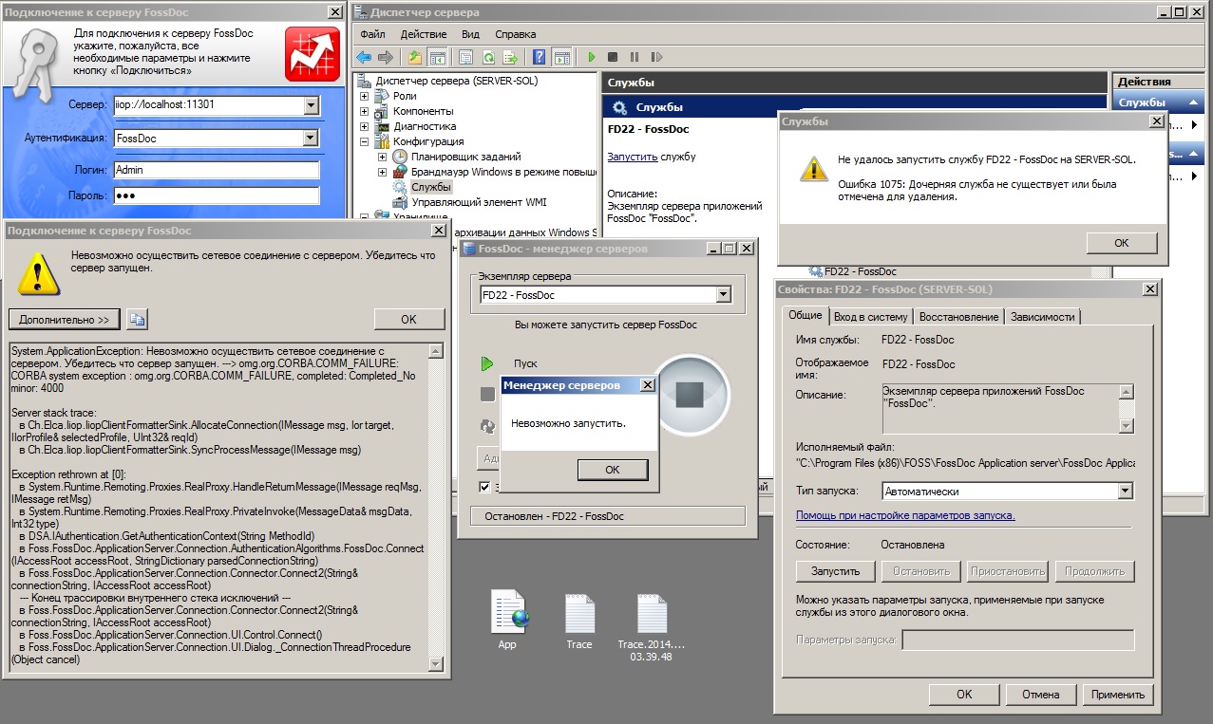Expand the Планировщик заданий node
The width and height of the screenshot is (1213, 724).
tap(383, 157)
